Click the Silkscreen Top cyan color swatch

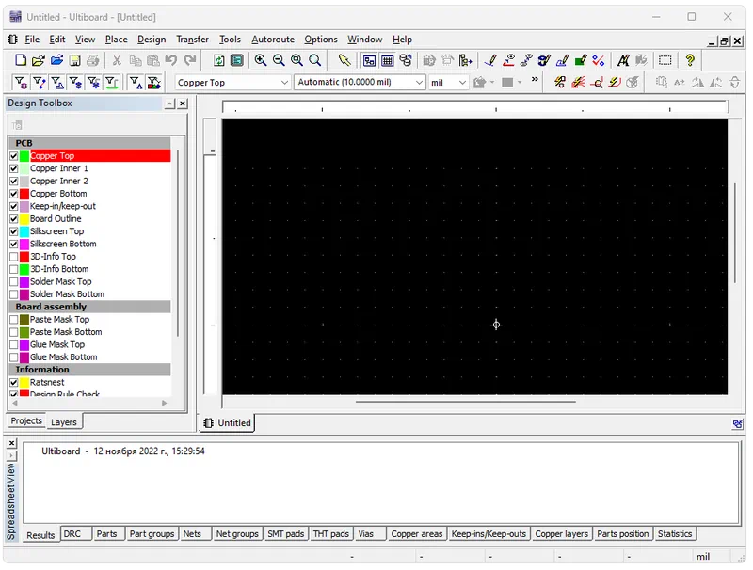[x=24, y=231]
